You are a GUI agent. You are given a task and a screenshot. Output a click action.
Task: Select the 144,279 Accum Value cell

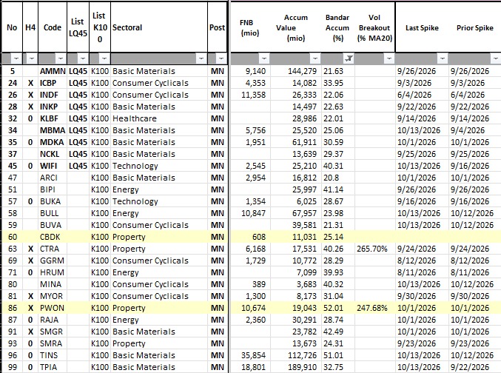tap(296, 71)
